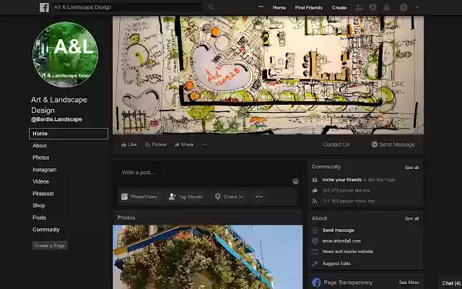
Task: Click people follow this count
Action: pyautogui.click(x=349, y=201)
